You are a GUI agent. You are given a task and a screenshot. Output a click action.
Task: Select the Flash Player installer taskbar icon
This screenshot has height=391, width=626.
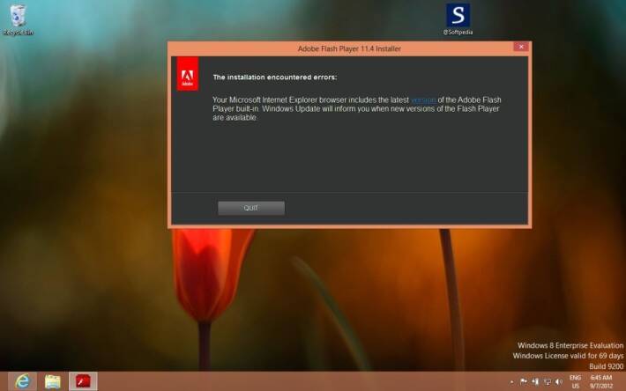click(83, 381)
